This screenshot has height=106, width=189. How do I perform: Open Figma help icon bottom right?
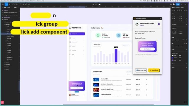[x=185, y=102]
